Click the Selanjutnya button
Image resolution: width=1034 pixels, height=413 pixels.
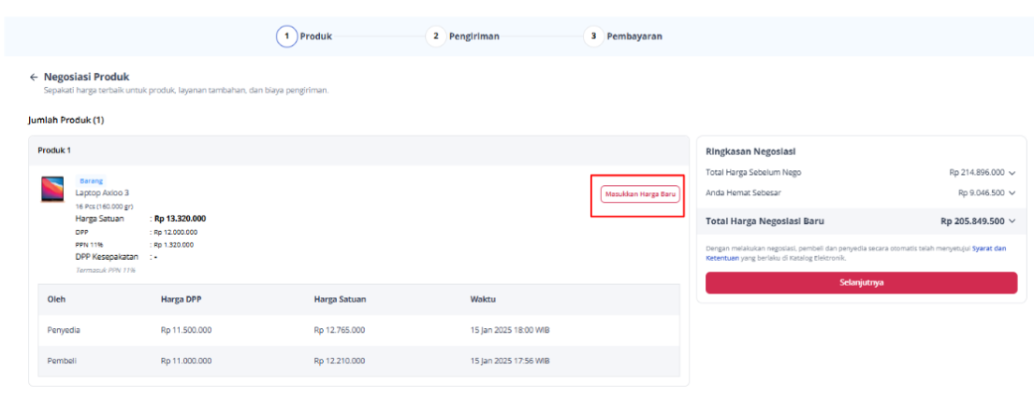(861, 282)
